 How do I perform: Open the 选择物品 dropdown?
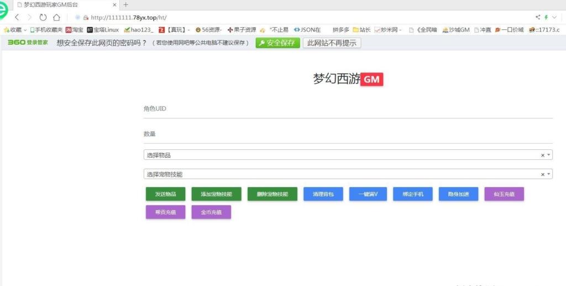tap(348, 155)
